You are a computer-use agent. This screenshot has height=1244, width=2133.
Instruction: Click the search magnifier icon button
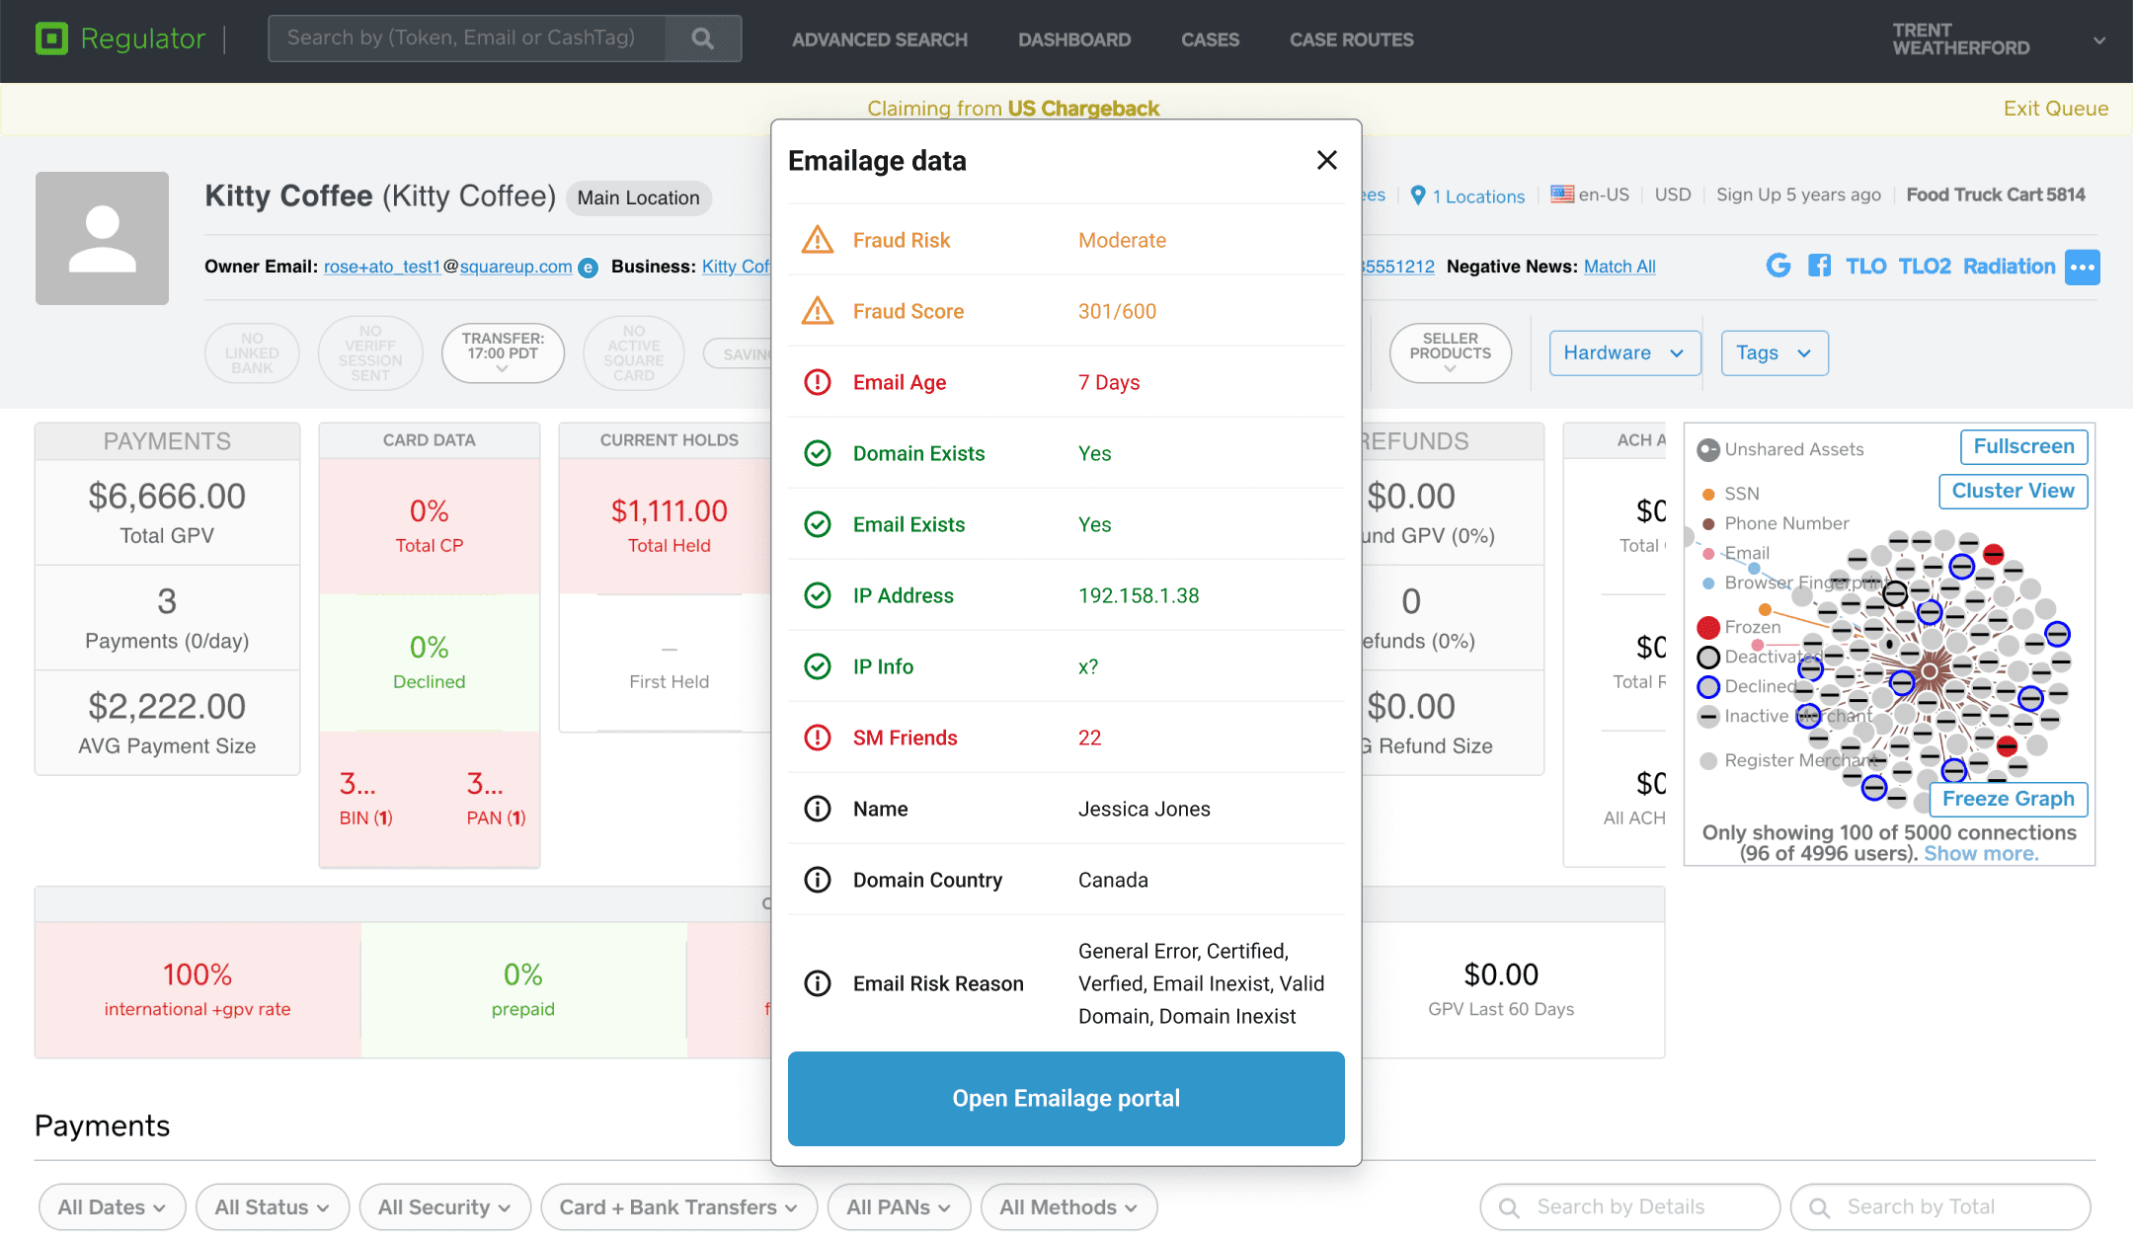click(703, 39)
